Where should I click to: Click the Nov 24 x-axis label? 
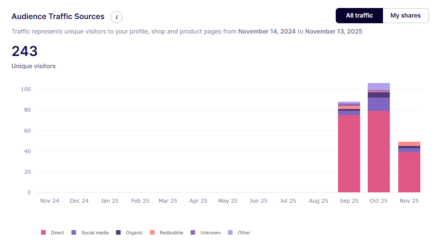(x=50, y=201)
